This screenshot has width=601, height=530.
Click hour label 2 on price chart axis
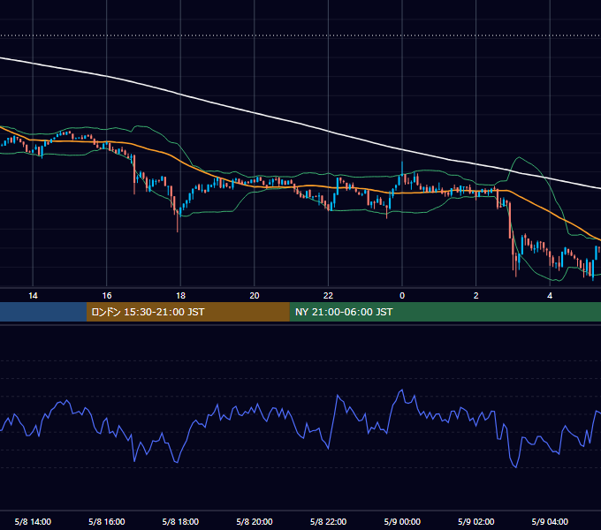pyautogui.click(x=476, y=296)
